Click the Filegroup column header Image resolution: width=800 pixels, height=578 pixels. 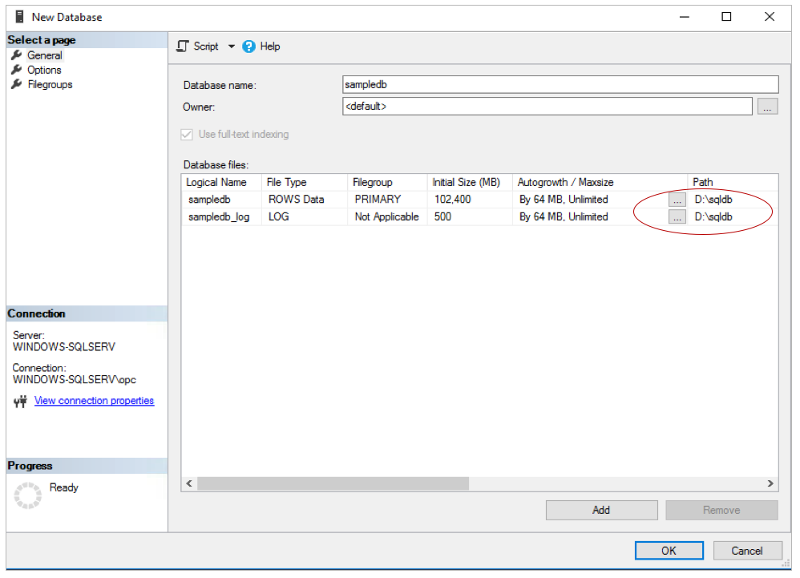387,182
